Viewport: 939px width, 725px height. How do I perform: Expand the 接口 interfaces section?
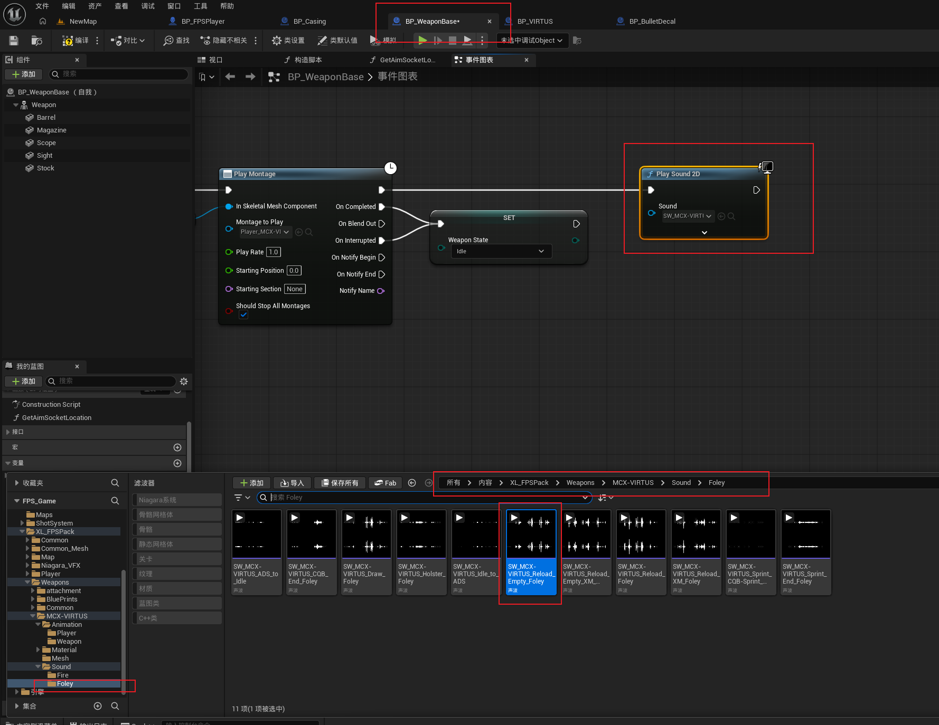click(x=8, y=432)
